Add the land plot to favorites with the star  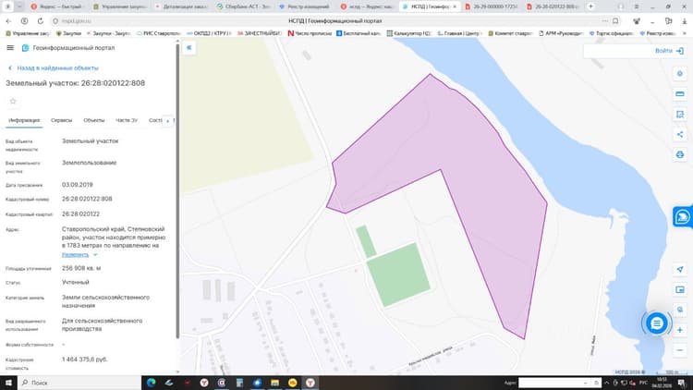coord(13,102)
